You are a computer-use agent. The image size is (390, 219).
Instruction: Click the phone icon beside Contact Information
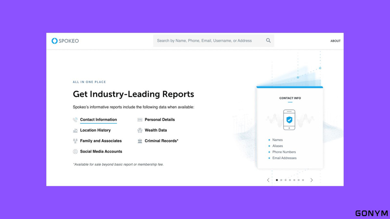75,120
